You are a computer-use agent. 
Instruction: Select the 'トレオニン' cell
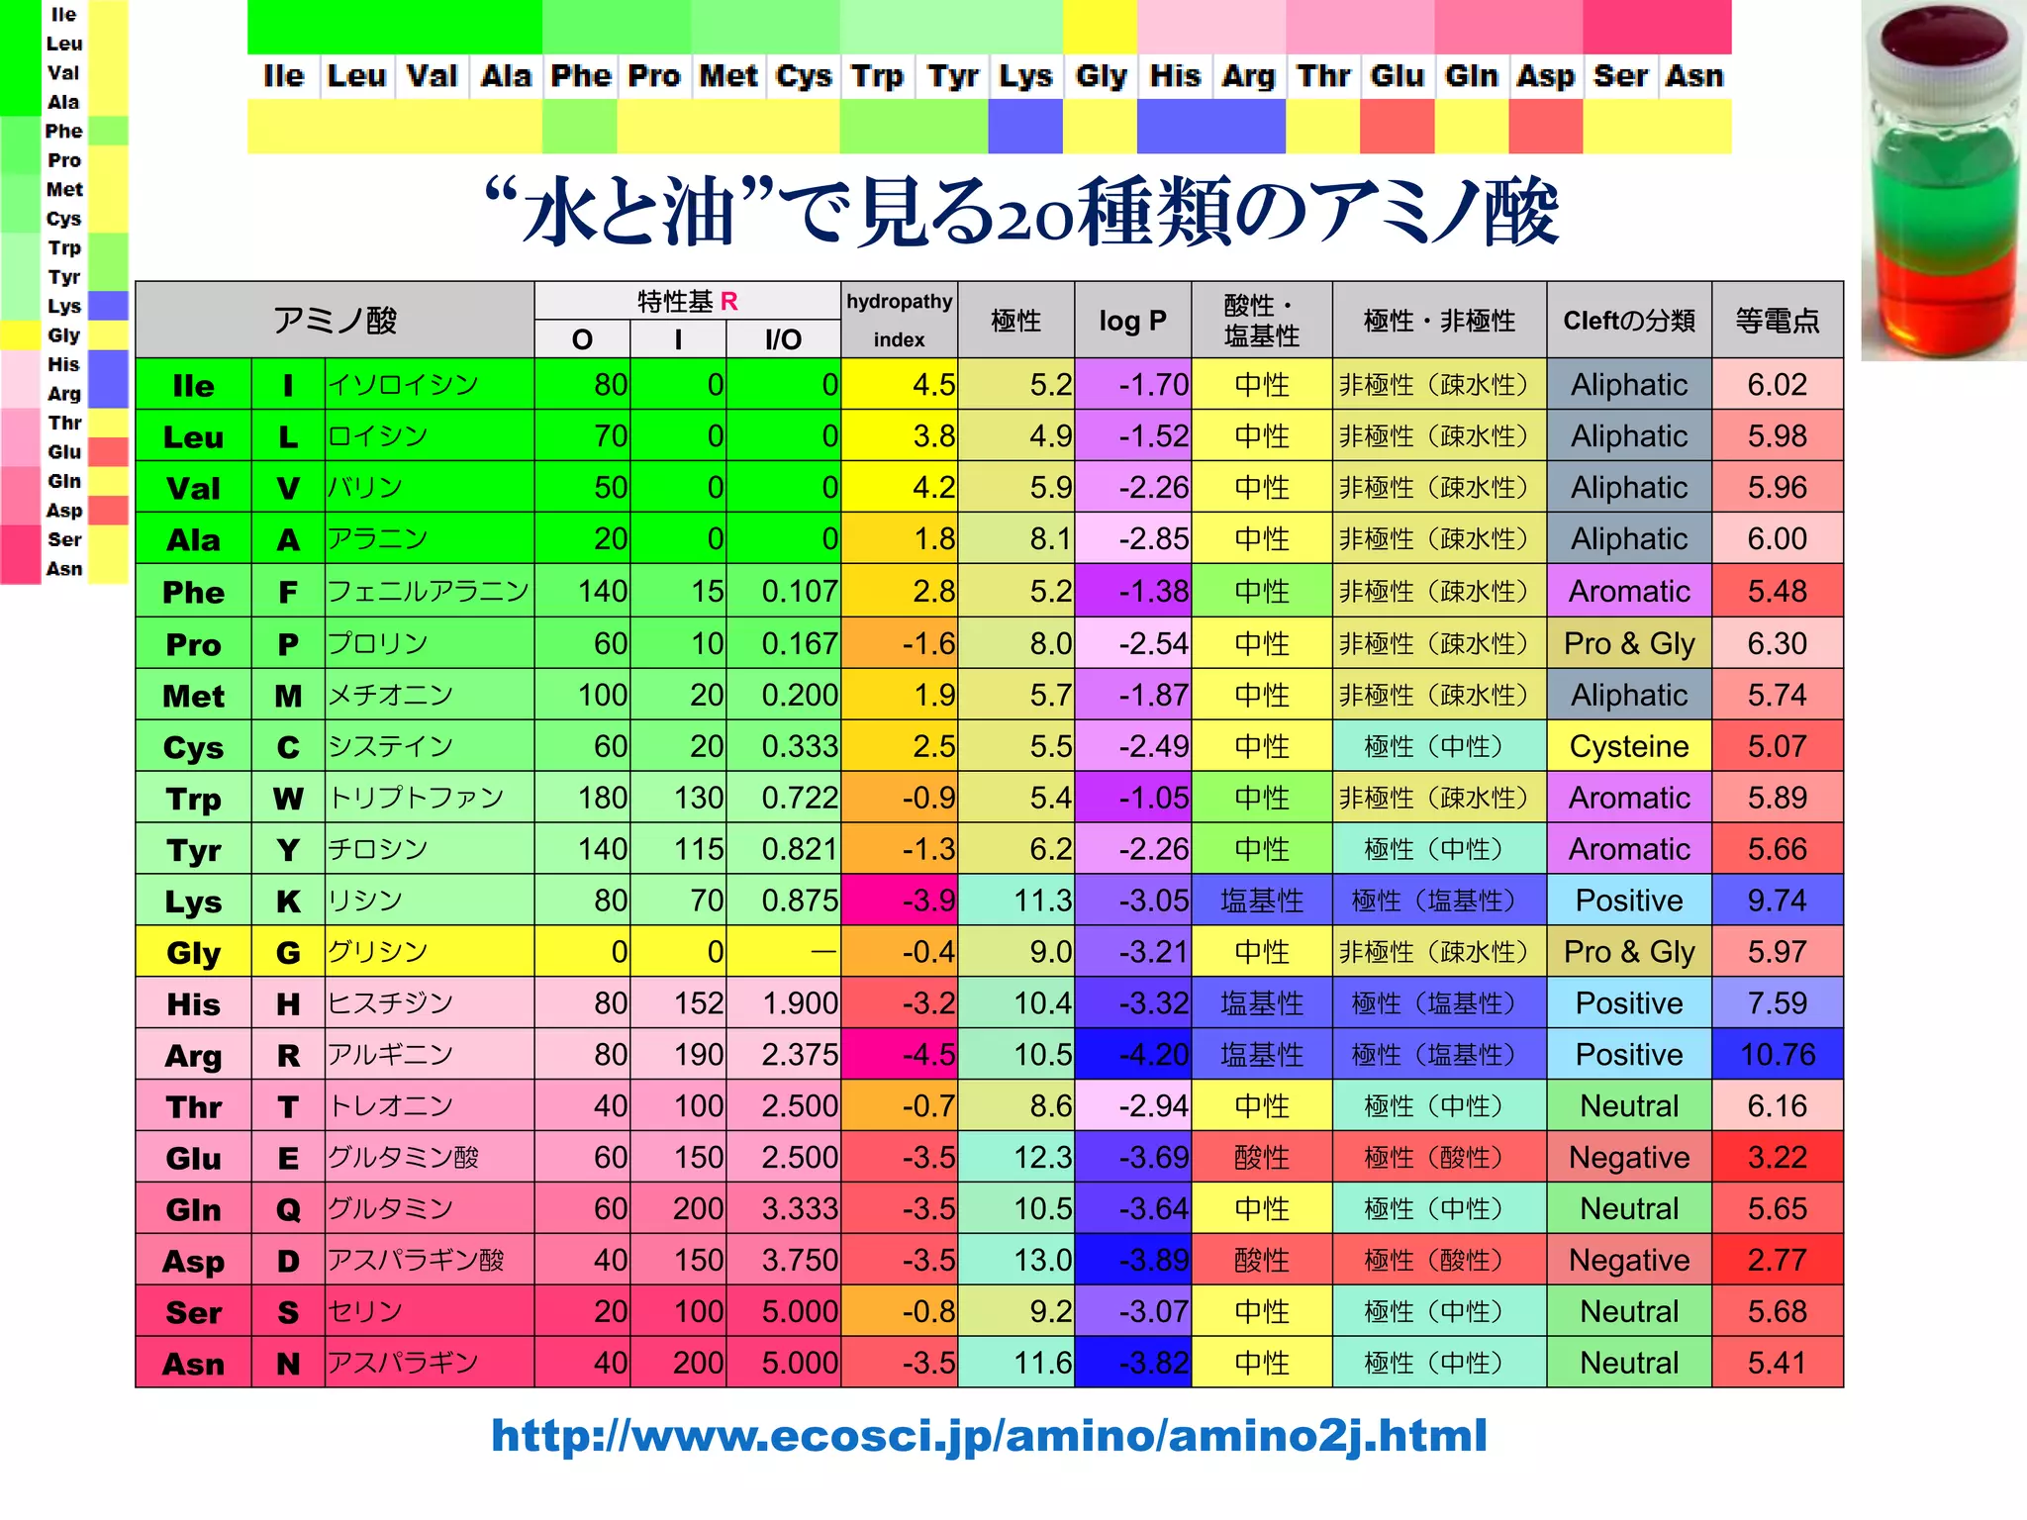430,1106
